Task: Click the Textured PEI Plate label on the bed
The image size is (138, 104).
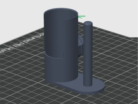Action: [x=22, y=43]
